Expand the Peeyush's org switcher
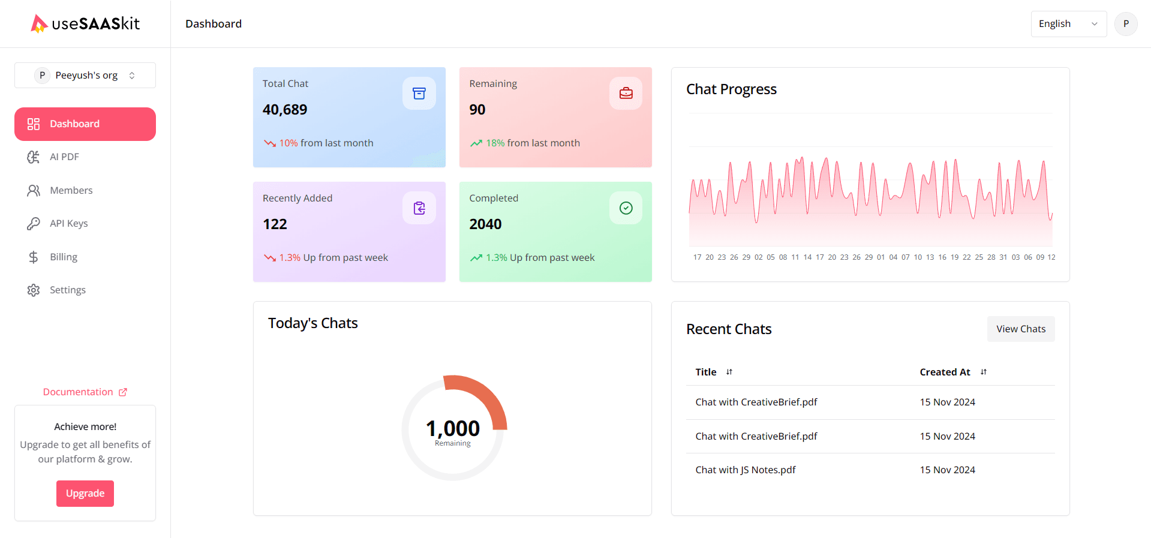Image resolution: width=1151 pixels, height=538 pixels. click(x=85, y=76)
